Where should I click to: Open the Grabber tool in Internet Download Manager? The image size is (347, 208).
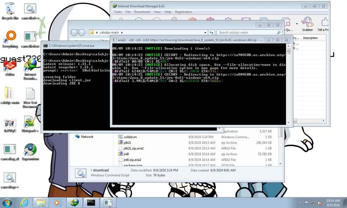click(x=307, y=24)
